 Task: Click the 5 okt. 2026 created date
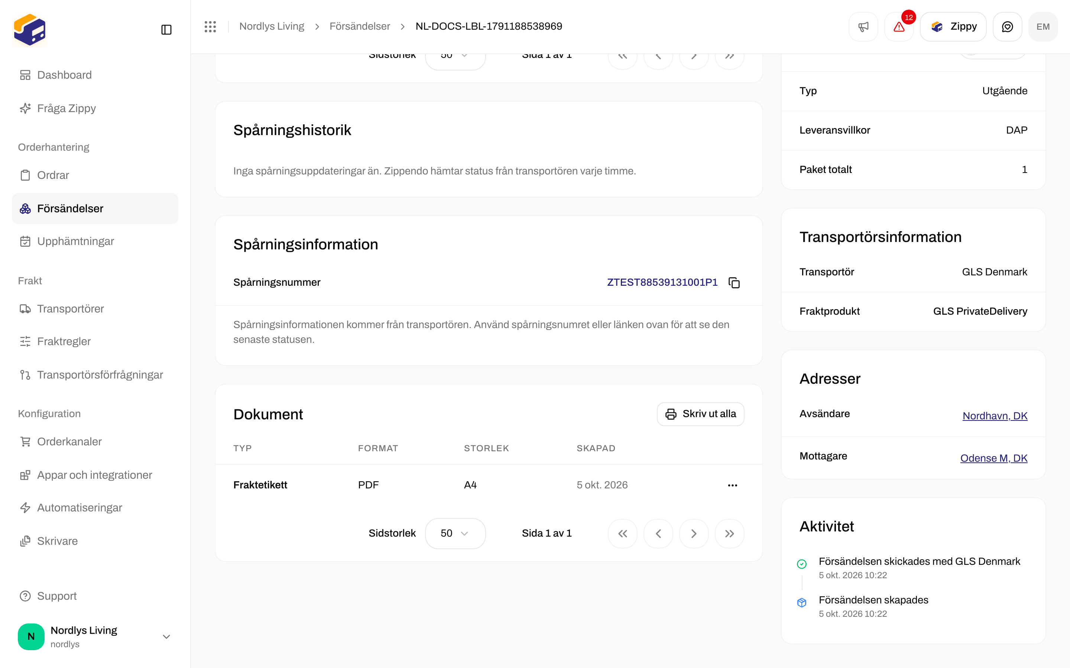[x=602, y=485]
